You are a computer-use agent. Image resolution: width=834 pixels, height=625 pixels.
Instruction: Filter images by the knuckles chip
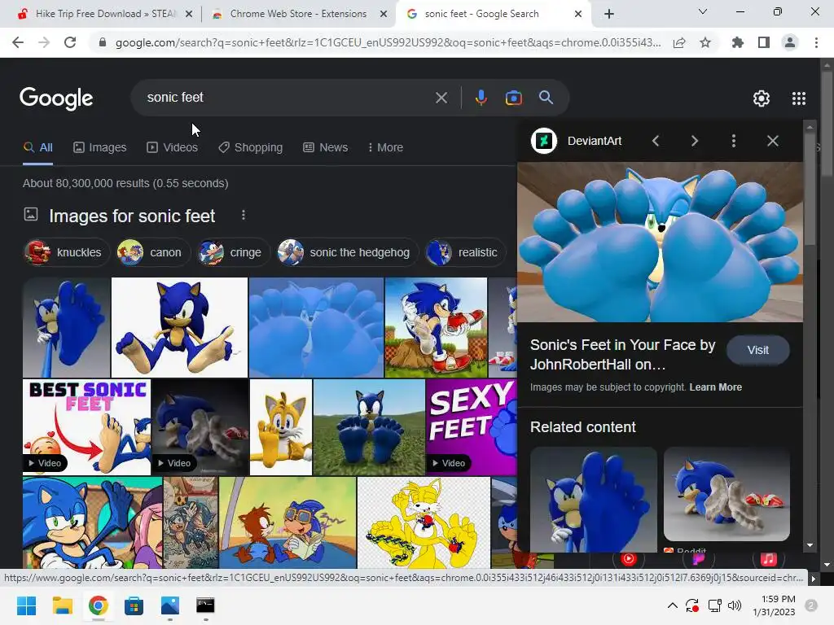[x=67, y=252]
